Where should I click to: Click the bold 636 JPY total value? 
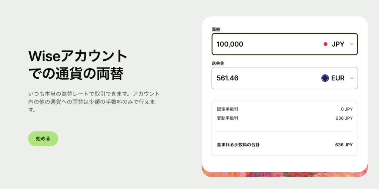344,145
